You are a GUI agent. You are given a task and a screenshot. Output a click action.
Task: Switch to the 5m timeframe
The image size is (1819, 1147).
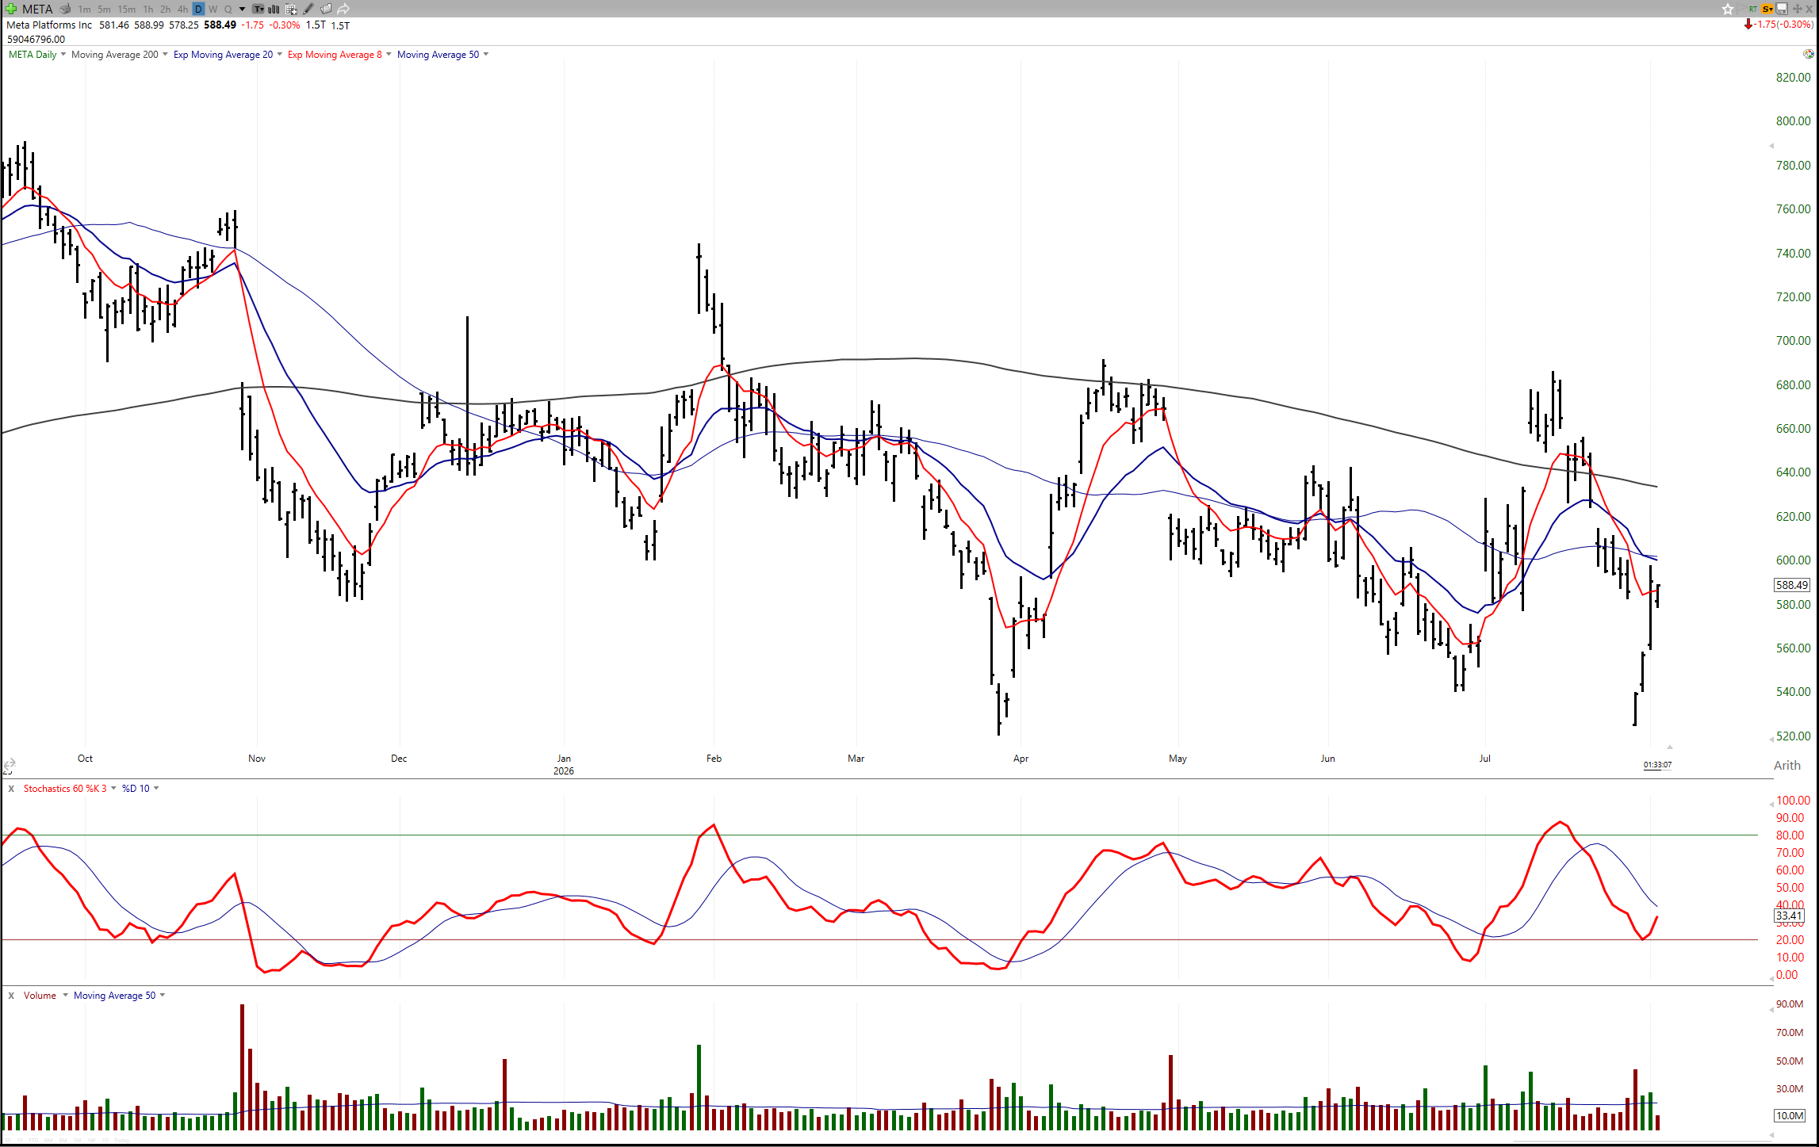(x=104, y=10)
